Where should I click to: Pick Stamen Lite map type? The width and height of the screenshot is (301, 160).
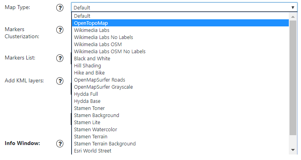(x=180, y=122)
